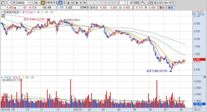207x112 pixels.
Task: Select the tick (틱) chart tab
Action: (85, 3)
